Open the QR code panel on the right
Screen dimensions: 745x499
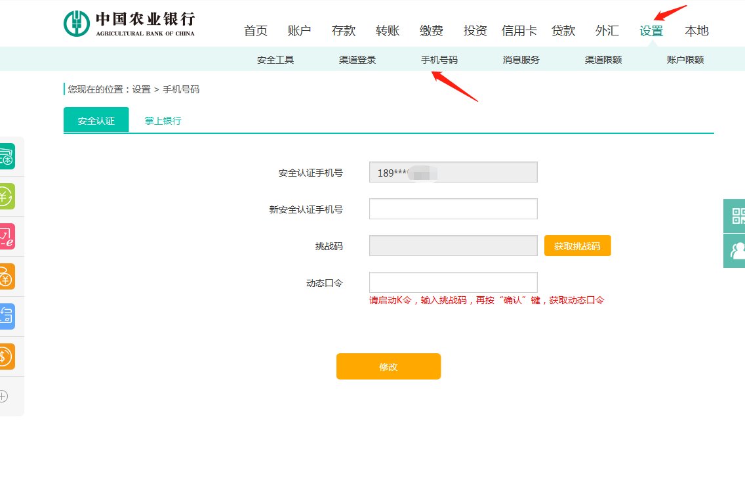point(736,216)
